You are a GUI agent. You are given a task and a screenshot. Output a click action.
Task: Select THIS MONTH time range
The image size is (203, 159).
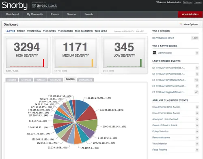click(65, 31)
